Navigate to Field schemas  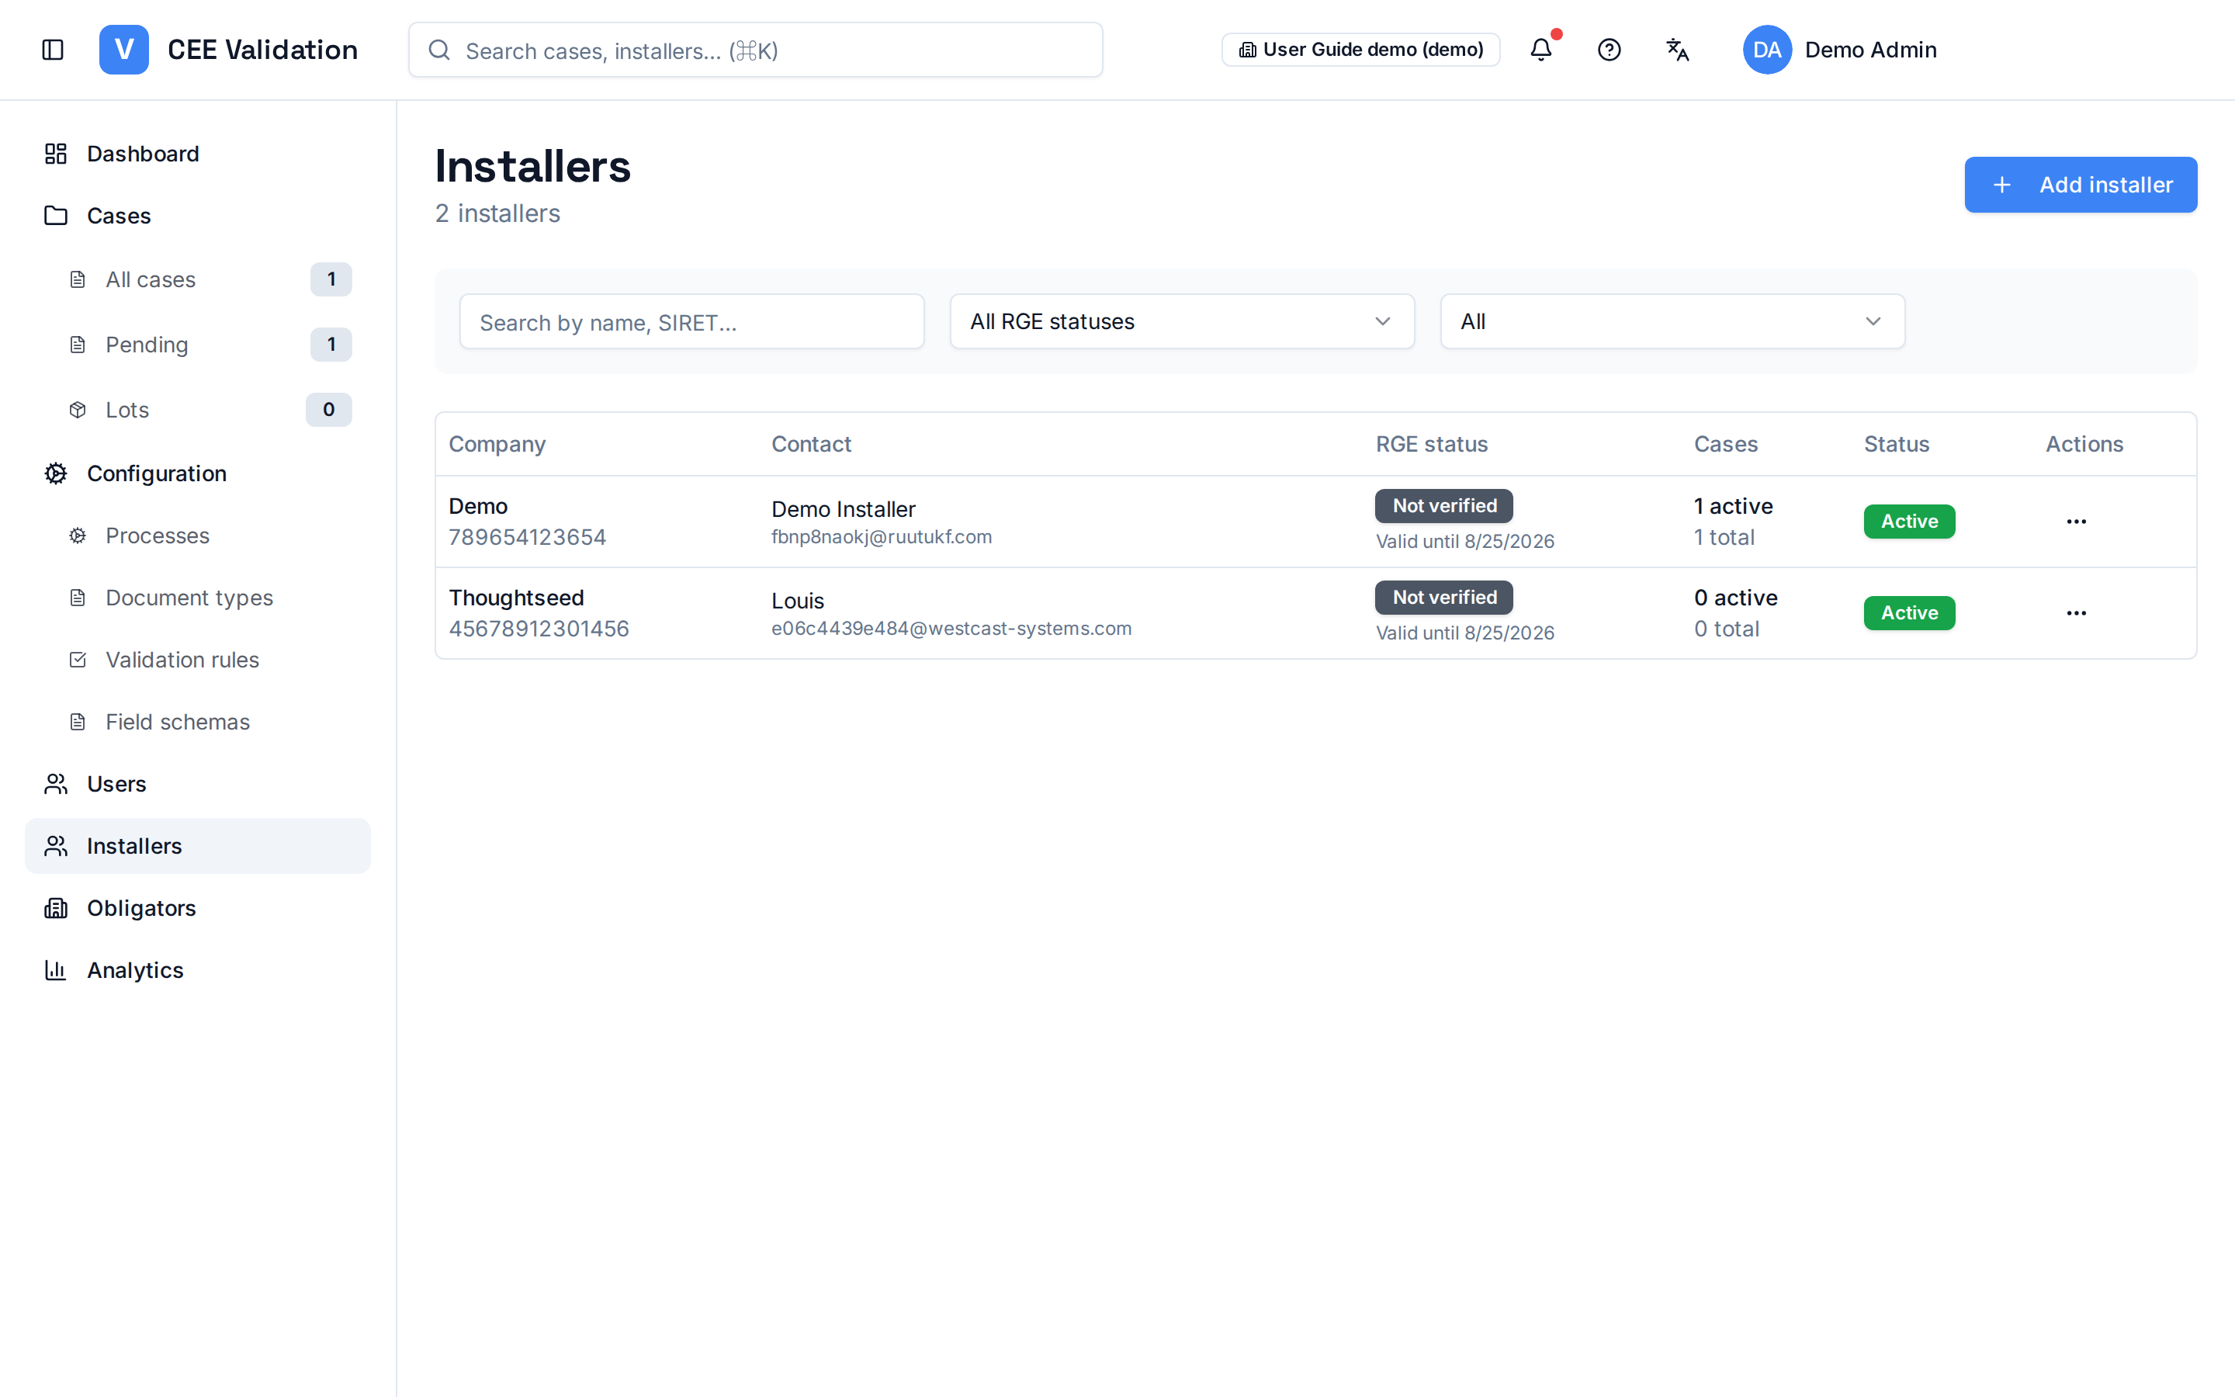click(x=198, y=722)
